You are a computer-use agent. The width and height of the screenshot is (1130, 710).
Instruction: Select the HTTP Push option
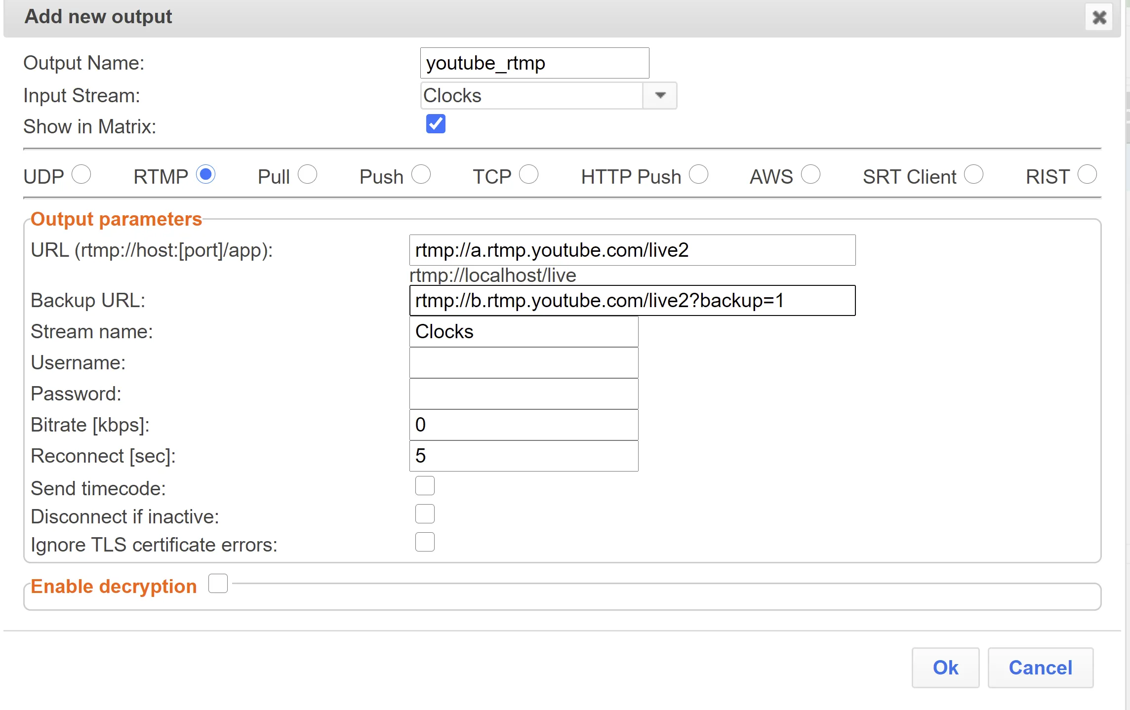(699, 174)
